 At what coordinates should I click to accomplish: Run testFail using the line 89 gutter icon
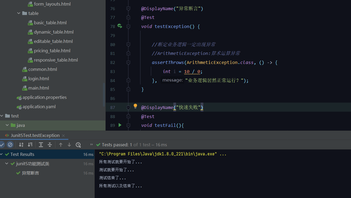pos(120,125)
